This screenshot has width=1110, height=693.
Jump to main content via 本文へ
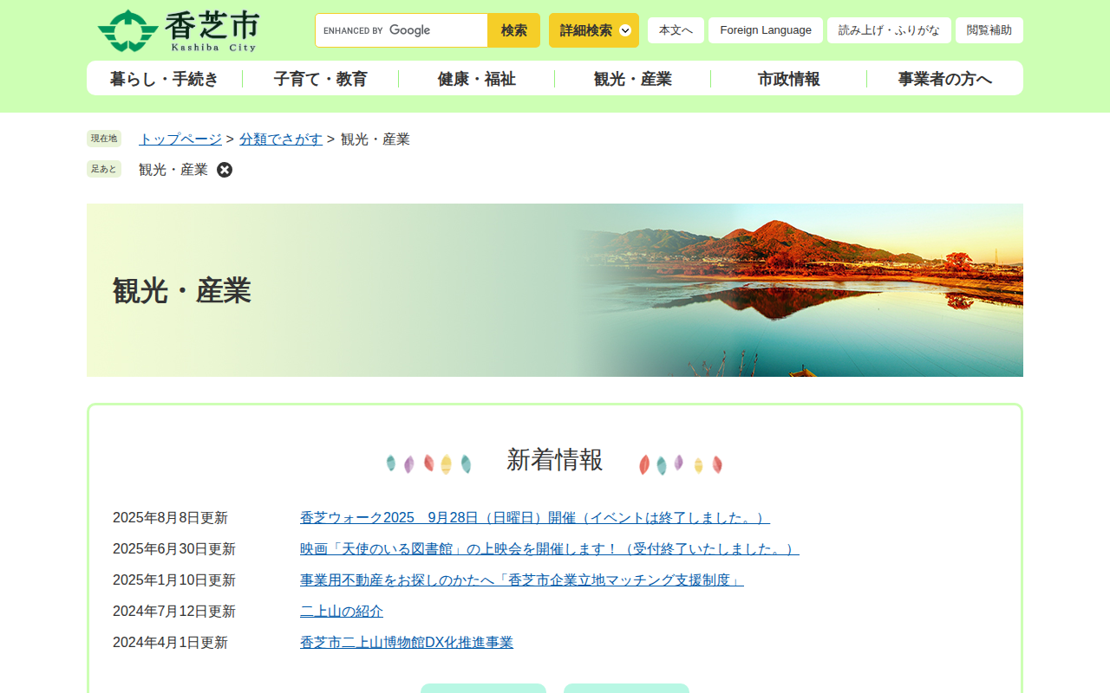[676, 30]
